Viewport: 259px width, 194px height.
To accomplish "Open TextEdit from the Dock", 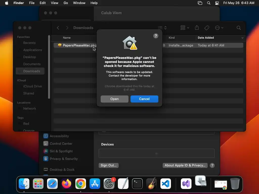I will click(x=123, y=183).
